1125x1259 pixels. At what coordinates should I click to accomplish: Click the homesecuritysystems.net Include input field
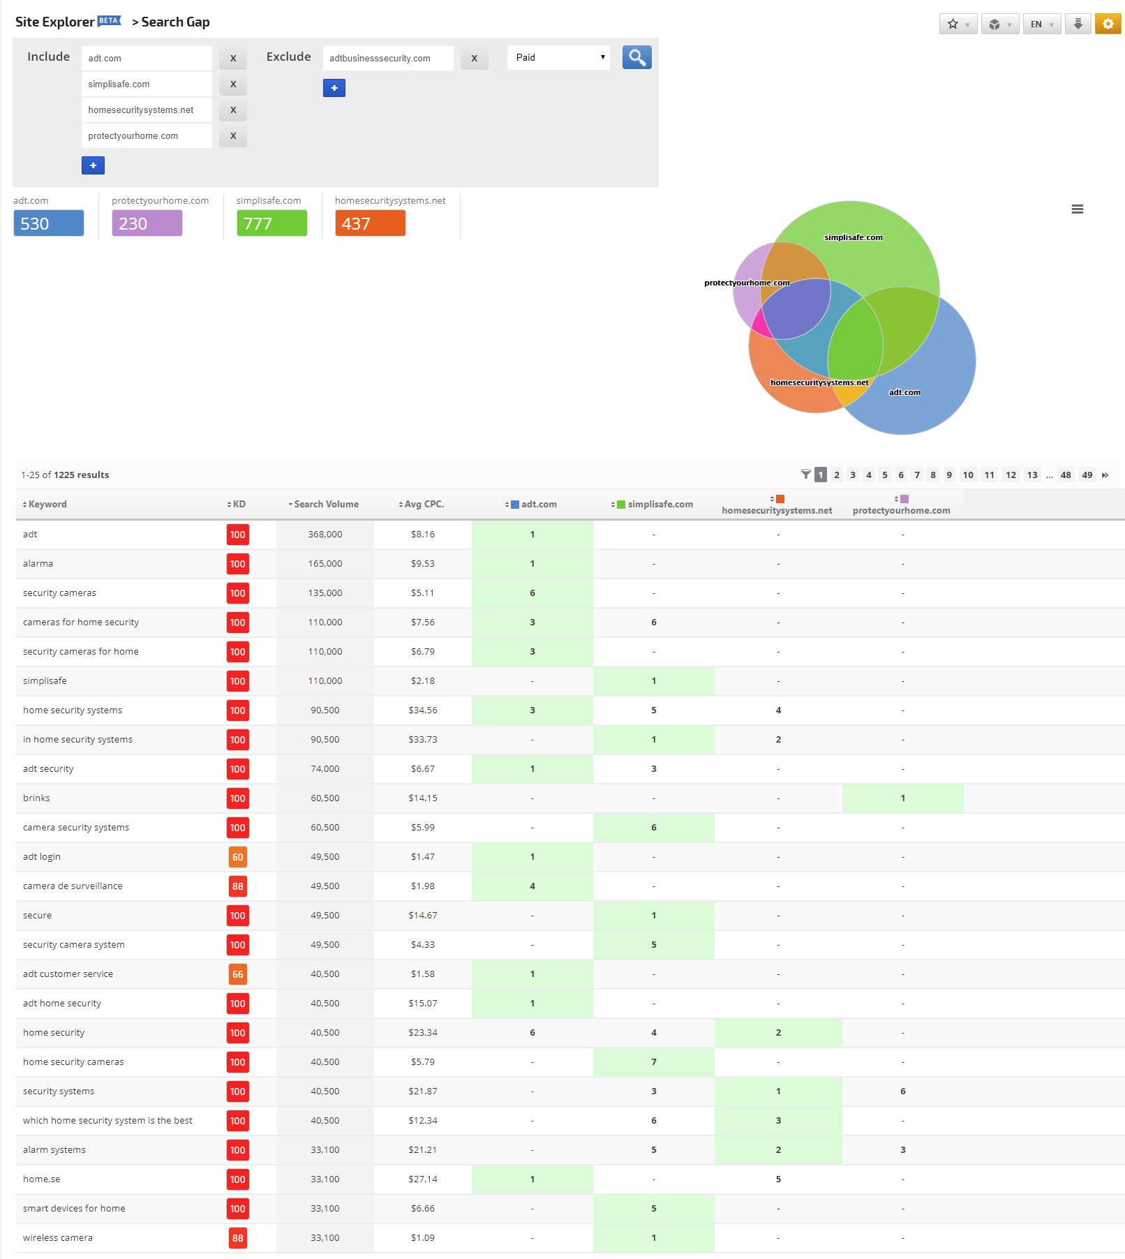click(147, 110)
